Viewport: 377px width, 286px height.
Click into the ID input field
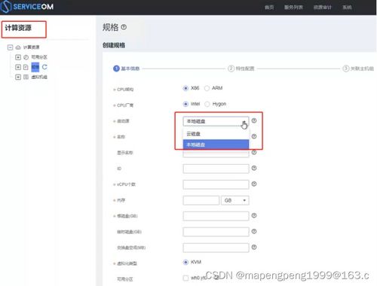pos(216,169)
